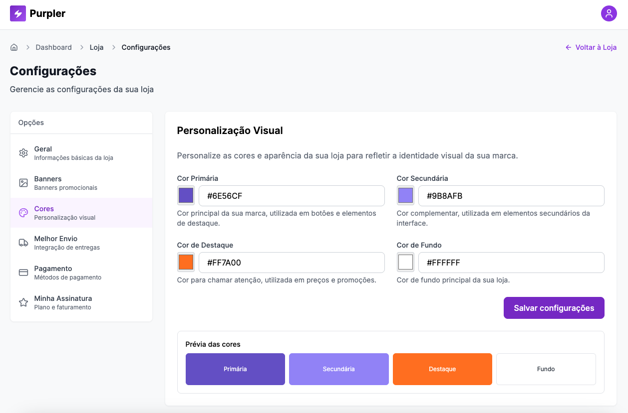This screenshot has width=628, height=413.
Task: Click the Minha Assinatura star icon
Action: pos(23,302)
